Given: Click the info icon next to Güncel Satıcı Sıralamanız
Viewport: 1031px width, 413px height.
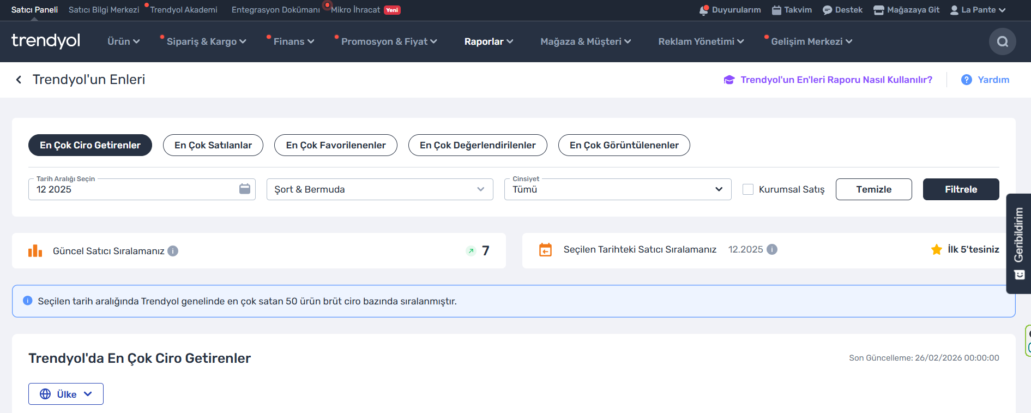Looking at the screenshot, I should (x=173, y=251).
